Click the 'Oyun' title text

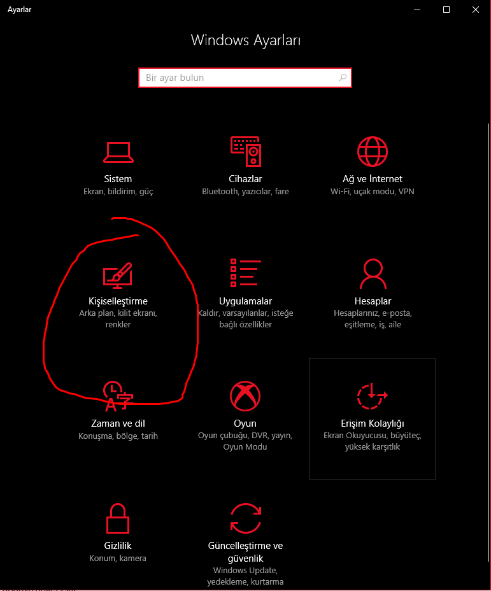[x=245, y=424]
